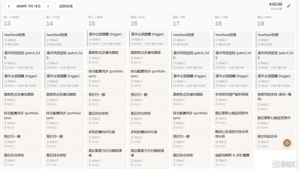Open Friday 竞价扫一眼 card
Viewport: 299px width, 170px height.
(191, 141)
